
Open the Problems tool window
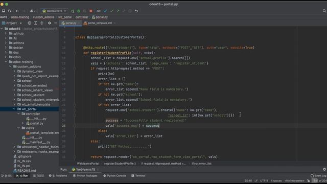[58, 176]
